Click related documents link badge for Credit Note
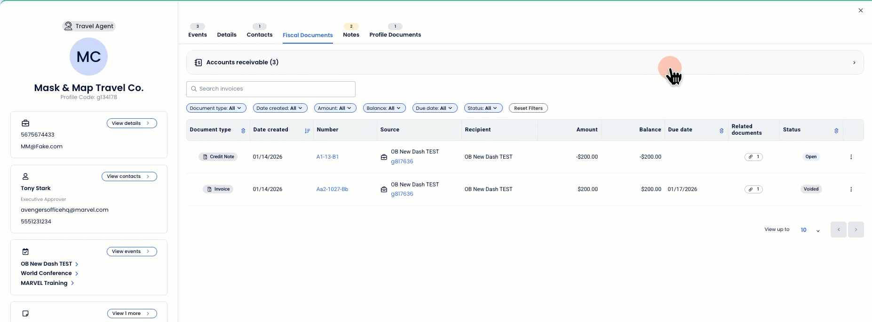872x322 pixels. (x=753, y=157)
